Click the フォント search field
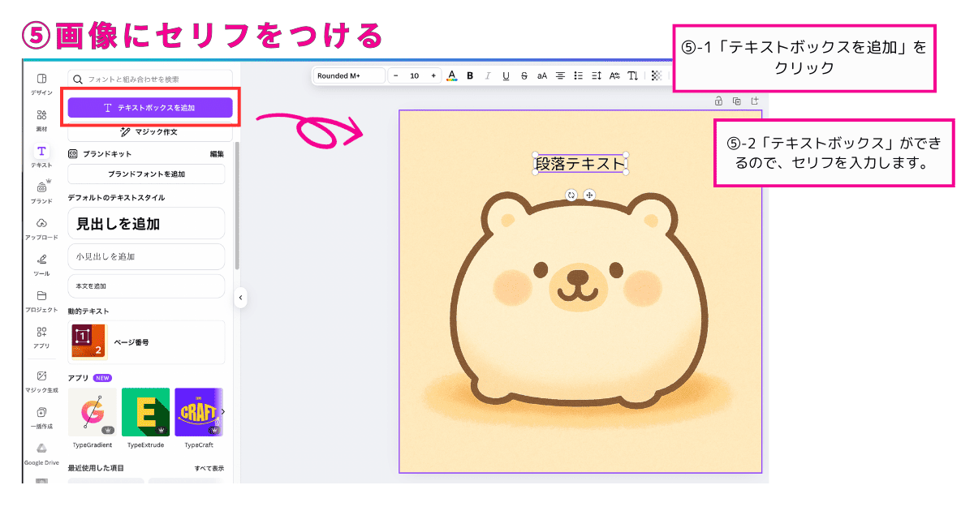974x511 pixels. [x=150, y=79]
